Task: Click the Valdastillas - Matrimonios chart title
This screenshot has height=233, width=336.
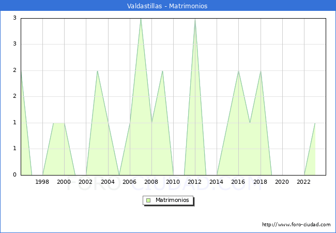Action: tap(167, 6)
